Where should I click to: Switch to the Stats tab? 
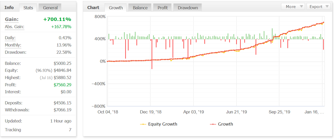point(28,8)
